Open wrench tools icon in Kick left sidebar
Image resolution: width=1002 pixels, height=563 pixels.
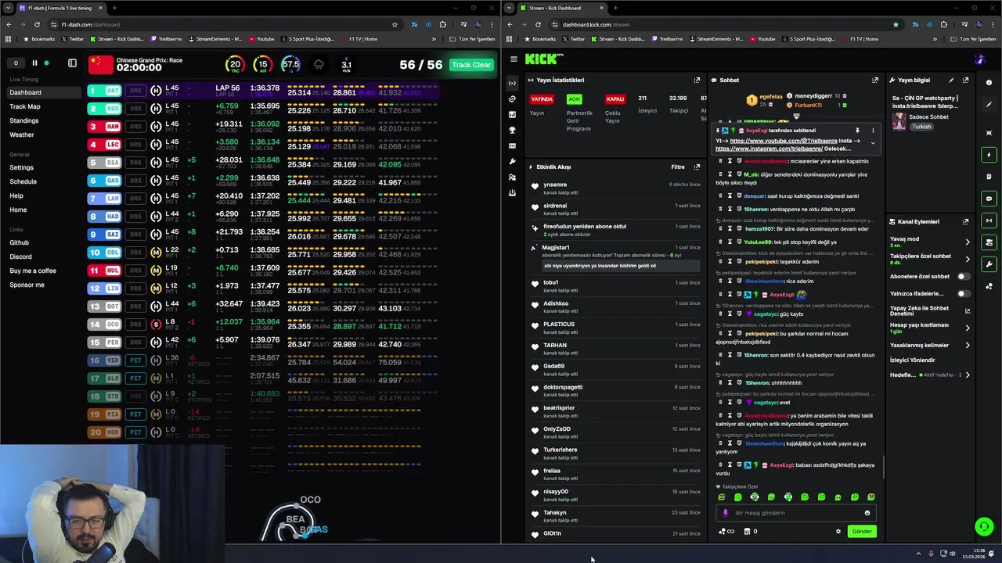(512, 161)
